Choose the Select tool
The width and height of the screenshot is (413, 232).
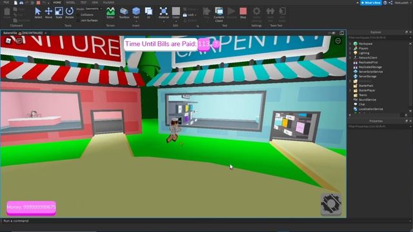(x=38, y=13)
